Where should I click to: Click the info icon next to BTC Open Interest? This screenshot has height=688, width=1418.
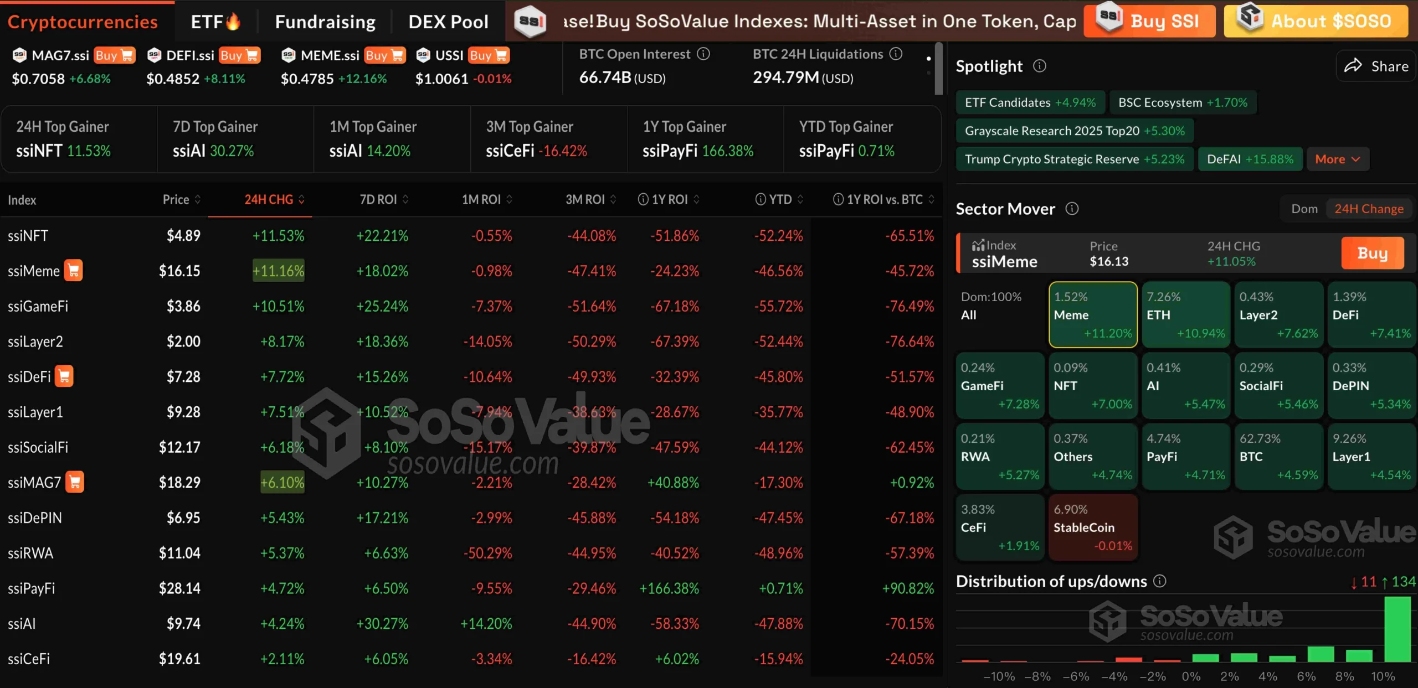coord(703,54)
